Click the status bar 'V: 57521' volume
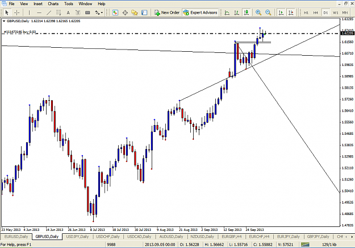Screen dimensions: 355x248 [x=285, y=245]
